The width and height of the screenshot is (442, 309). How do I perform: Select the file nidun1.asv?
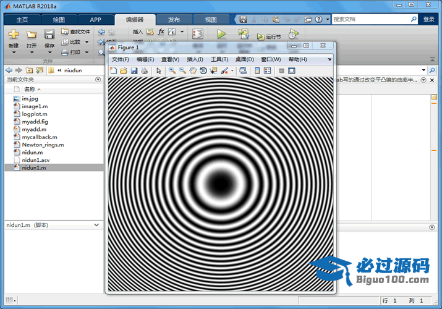click(x=36, y=160)
